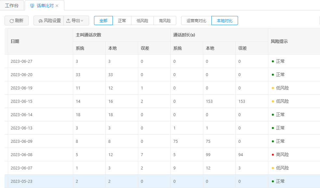Image resolution: width=320 pixels, height=188 pixels.
Task: Click the 日期 column header
Action: 15,41
